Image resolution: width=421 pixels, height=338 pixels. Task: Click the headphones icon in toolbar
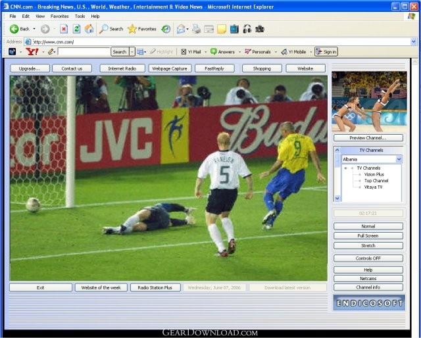pos(247,29)
